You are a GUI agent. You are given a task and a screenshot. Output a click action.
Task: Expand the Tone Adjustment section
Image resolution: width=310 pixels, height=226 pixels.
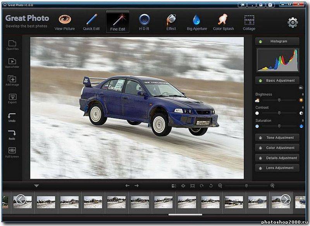[x=277, y=138]
